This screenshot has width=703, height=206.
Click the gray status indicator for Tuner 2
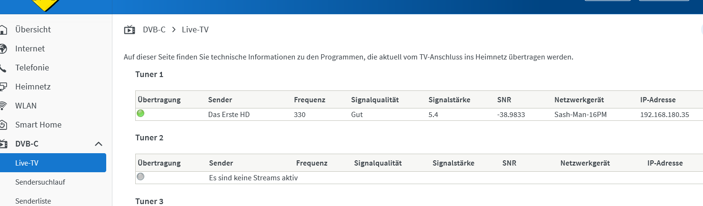[141, 177]
